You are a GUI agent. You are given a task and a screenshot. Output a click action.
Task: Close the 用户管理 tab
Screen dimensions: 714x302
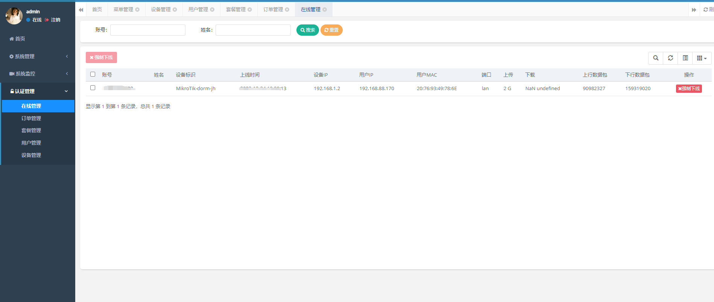[x=212, y=10]
